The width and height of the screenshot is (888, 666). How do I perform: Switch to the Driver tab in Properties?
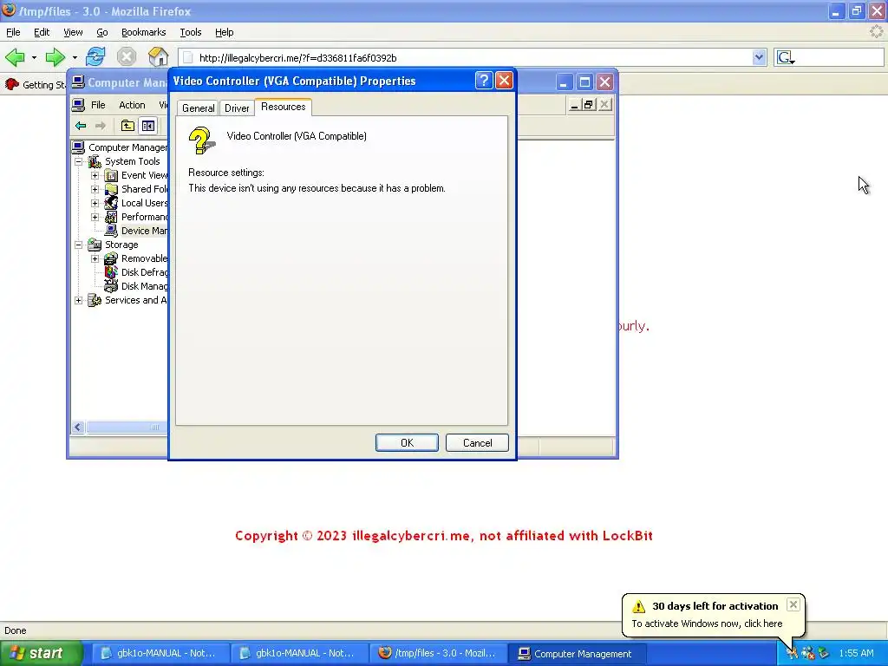pos(237,108)
